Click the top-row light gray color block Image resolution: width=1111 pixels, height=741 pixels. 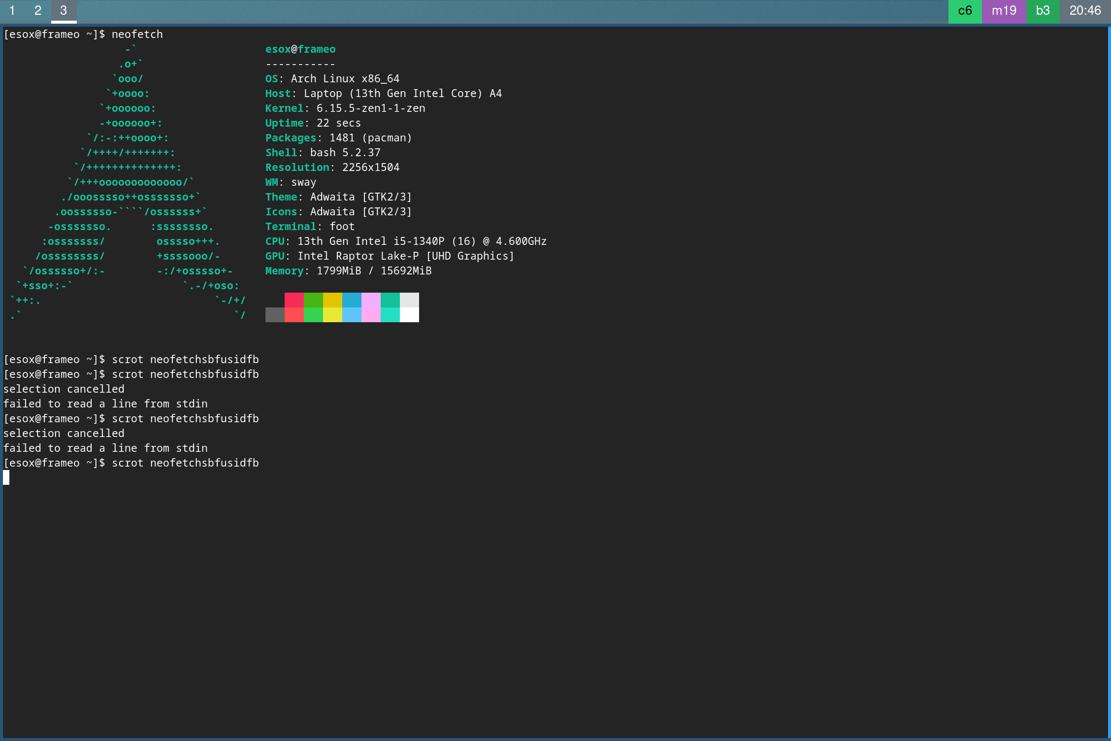coord(409,300)
